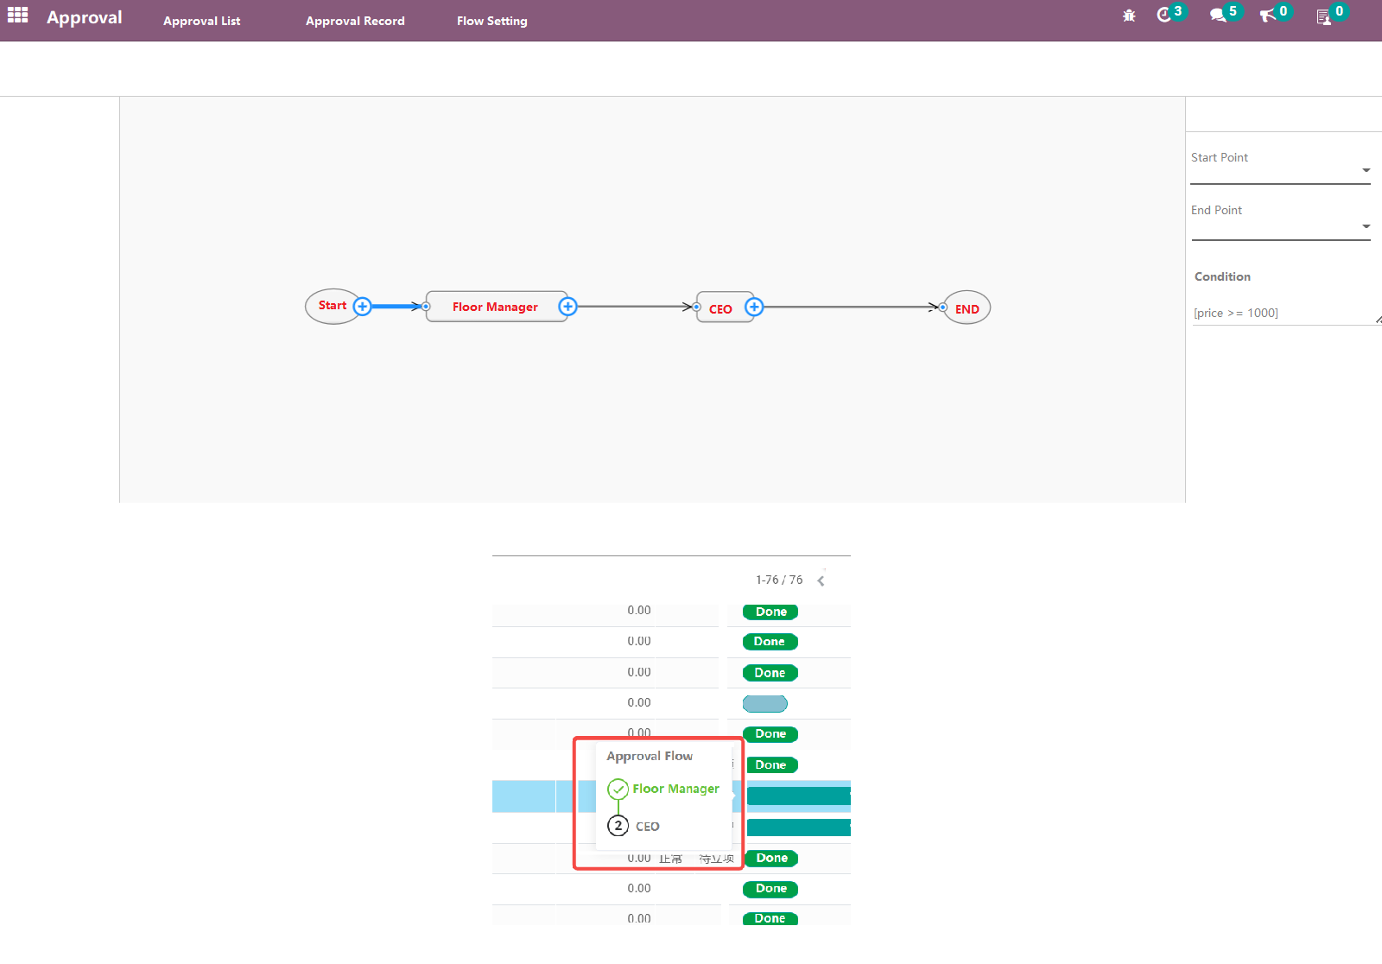Click plus icon on Floor Manager node
1382x964 pixels.
pos(567,307)
